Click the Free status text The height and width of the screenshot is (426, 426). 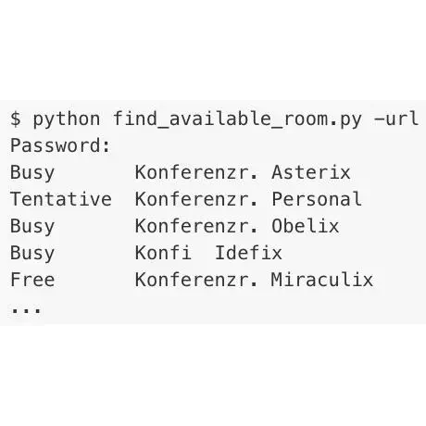(32, 280)
